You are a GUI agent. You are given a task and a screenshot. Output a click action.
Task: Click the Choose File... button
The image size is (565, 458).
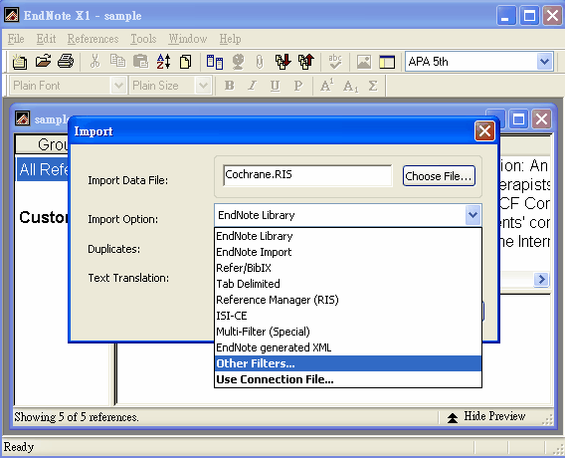coord(439,176)
